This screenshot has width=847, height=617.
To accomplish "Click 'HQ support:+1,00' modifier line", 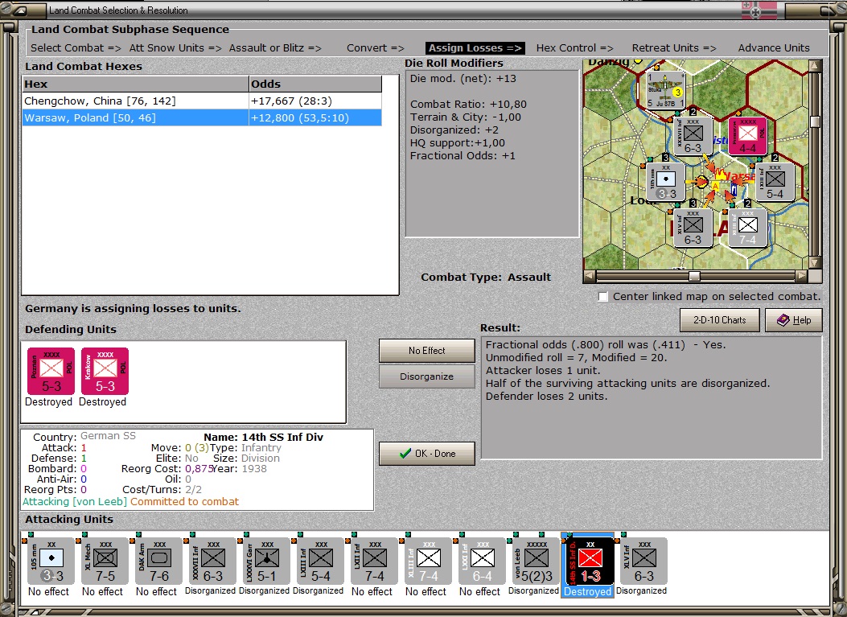I will coord(458,143).
